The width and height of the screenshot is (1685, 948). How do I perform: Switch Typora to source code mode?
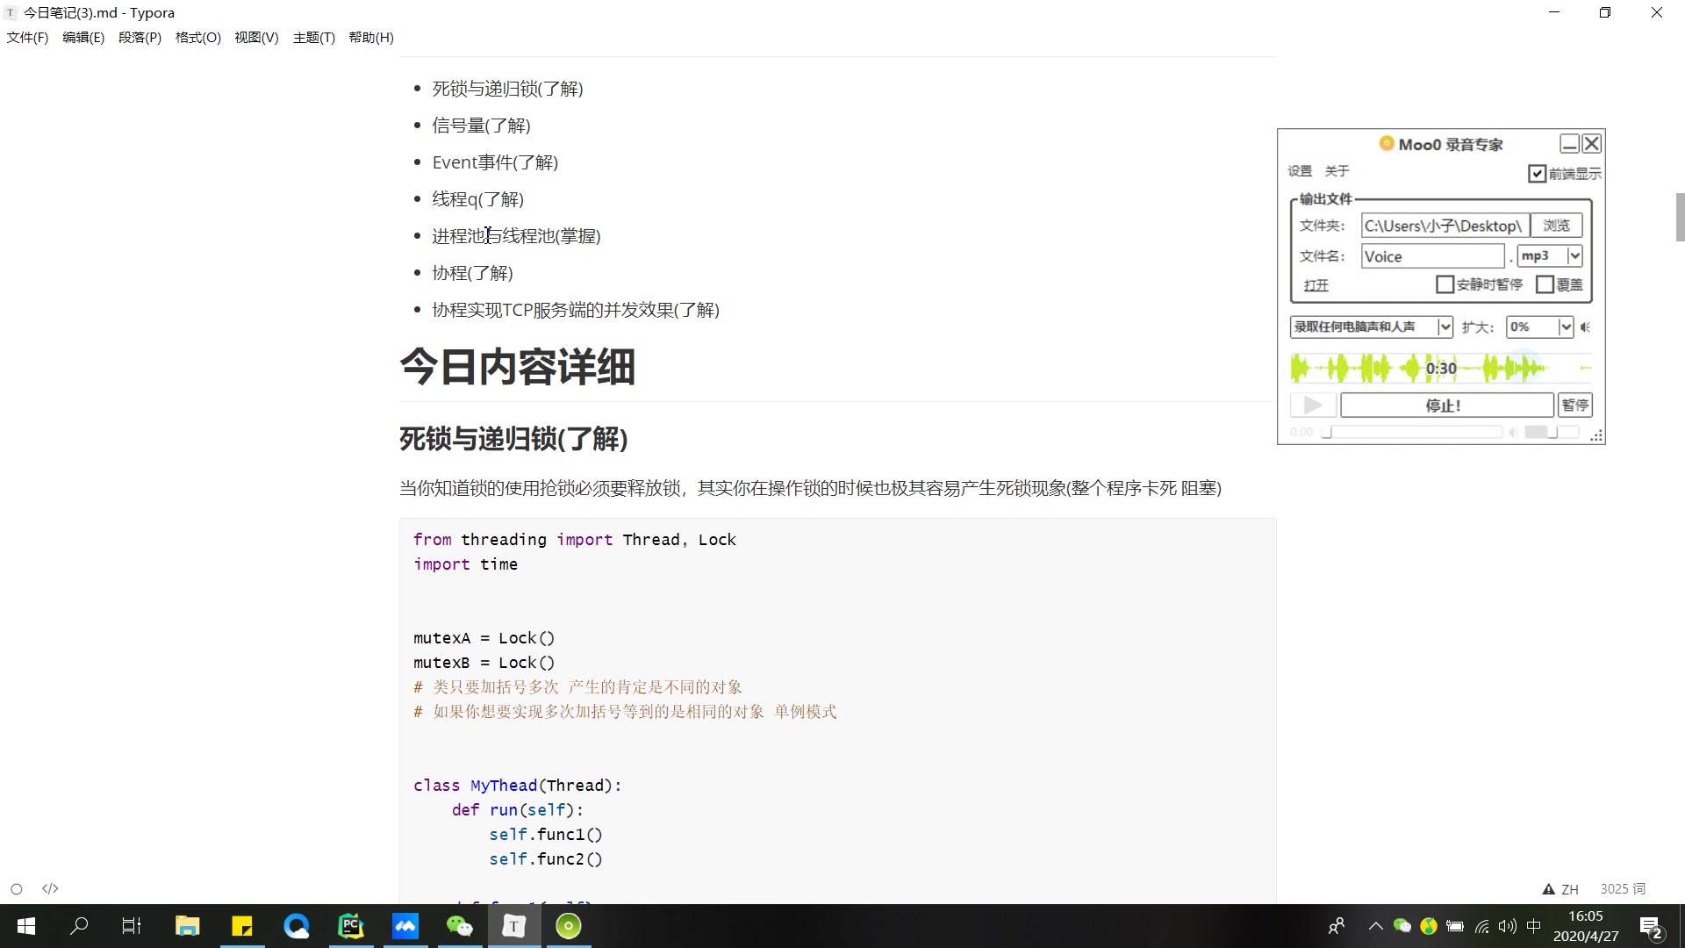tap(50, 888)
